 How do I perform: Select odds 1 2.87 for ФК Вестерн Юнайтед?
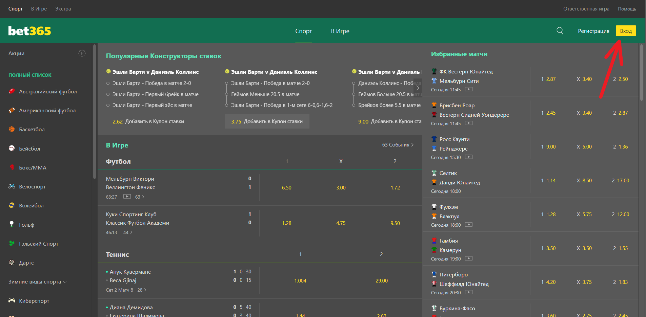pyautogui.click(x=548, y=79)
